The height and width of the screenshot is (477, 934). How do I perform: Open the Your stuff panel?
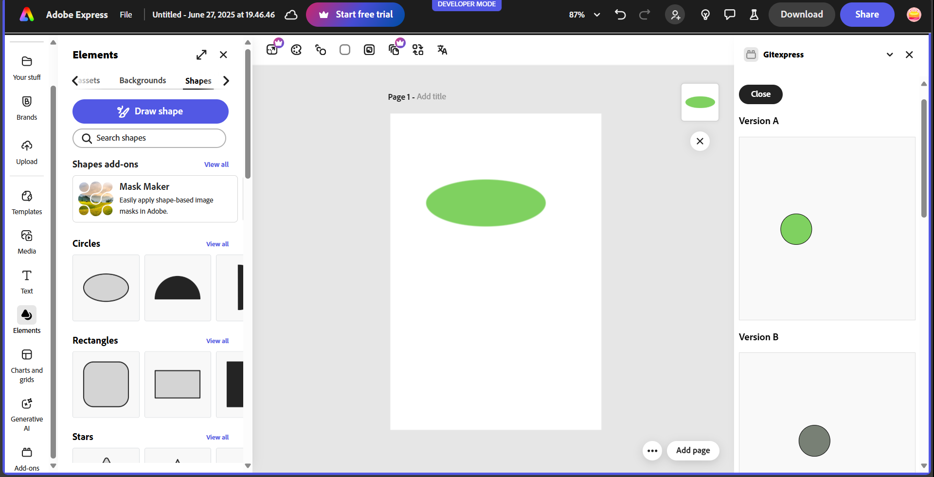(x=27, y=68)
